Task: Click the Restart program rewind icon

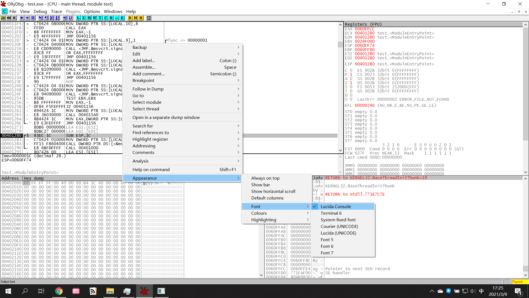Action: coord(9,18)
